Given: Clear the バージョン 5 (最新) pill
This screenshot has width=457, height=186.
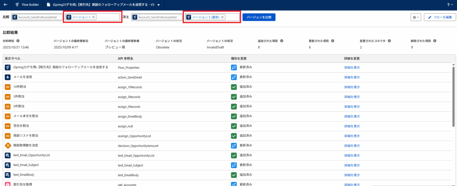Looking at the screenshot, I should pos(223,17).
